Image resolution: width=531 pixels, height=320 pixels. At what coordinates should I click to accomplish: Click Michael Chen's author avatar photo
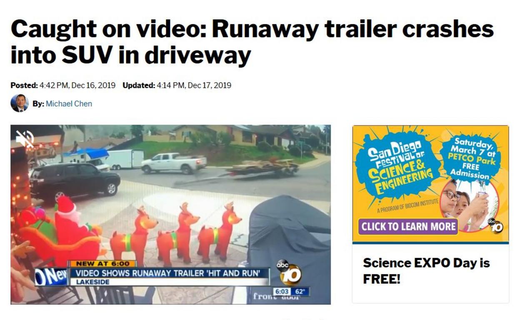point(19,103)
